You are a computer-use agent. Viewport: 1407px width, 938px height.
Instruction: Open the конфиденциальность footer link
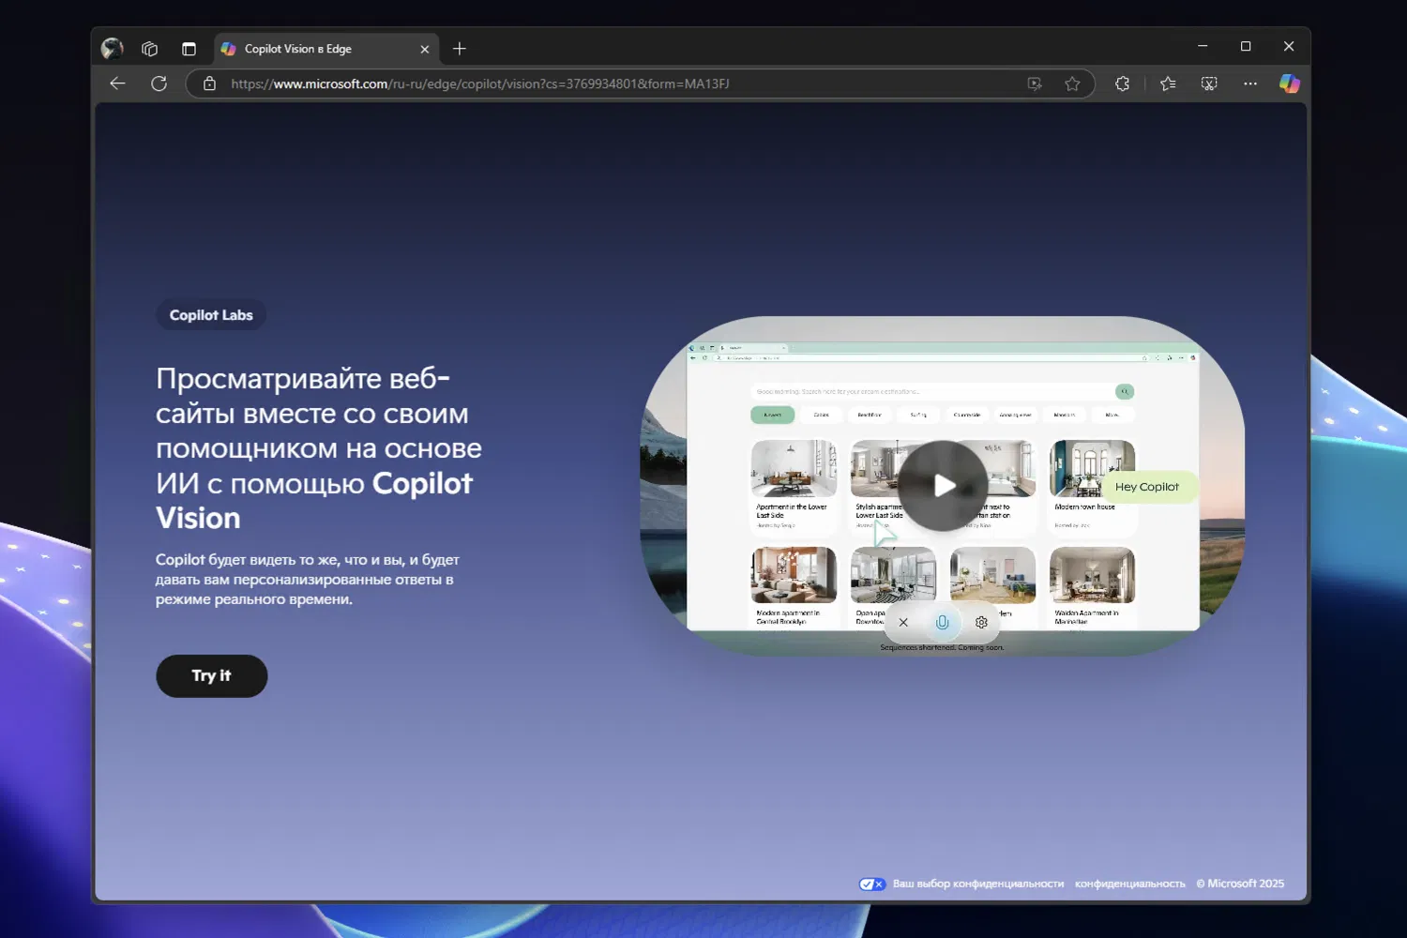1130,884
